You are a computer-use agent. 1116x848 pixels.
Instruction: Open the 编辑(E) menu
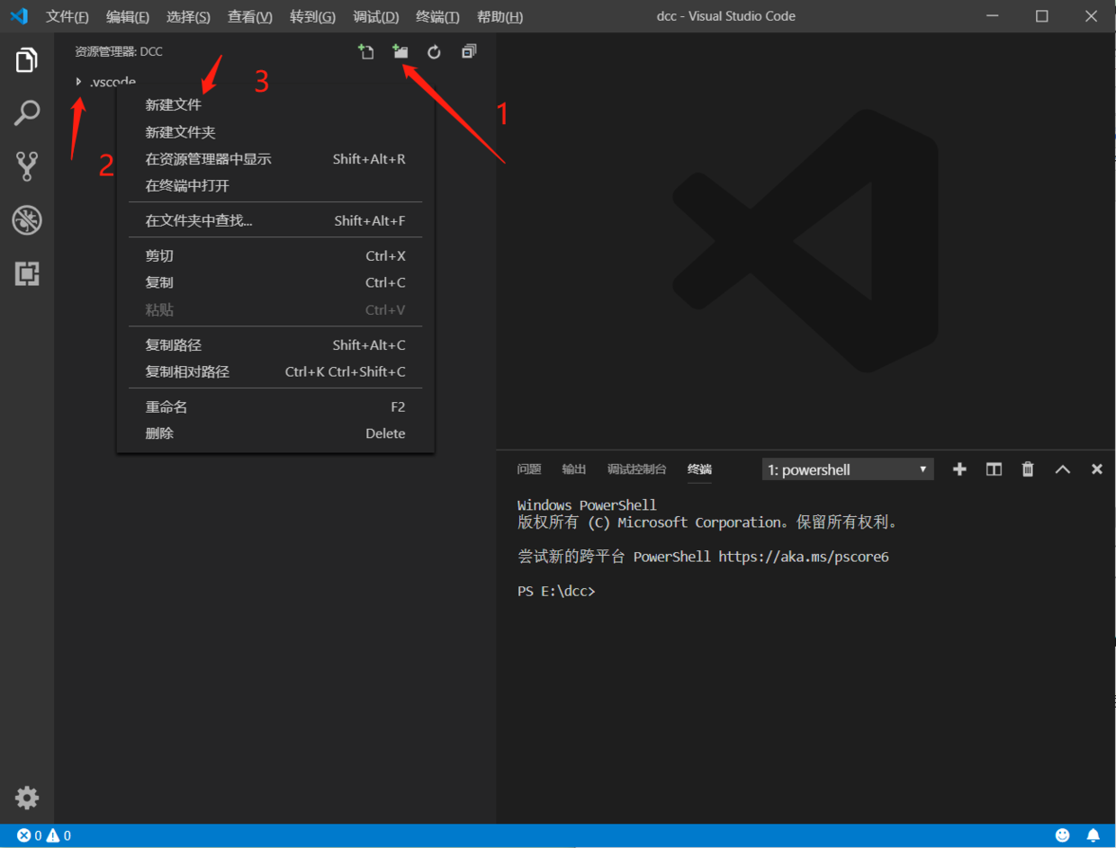(x=128, y=17)
